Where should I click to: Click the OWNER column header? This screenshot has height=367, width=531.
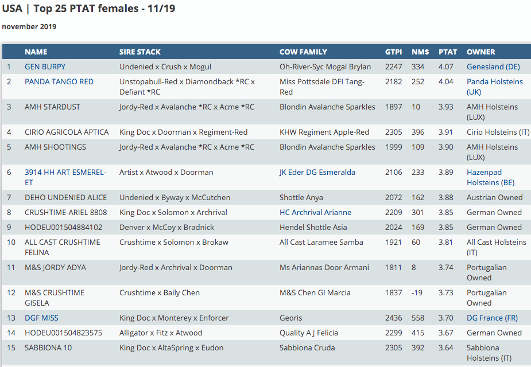481,52
